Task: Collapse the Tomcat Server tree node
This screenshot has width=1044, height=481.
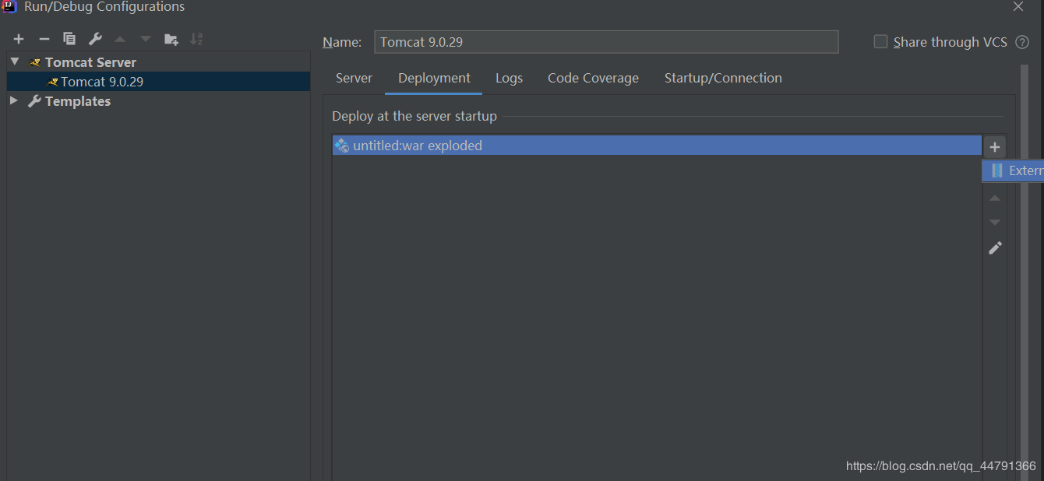Action: coord(15,61)
